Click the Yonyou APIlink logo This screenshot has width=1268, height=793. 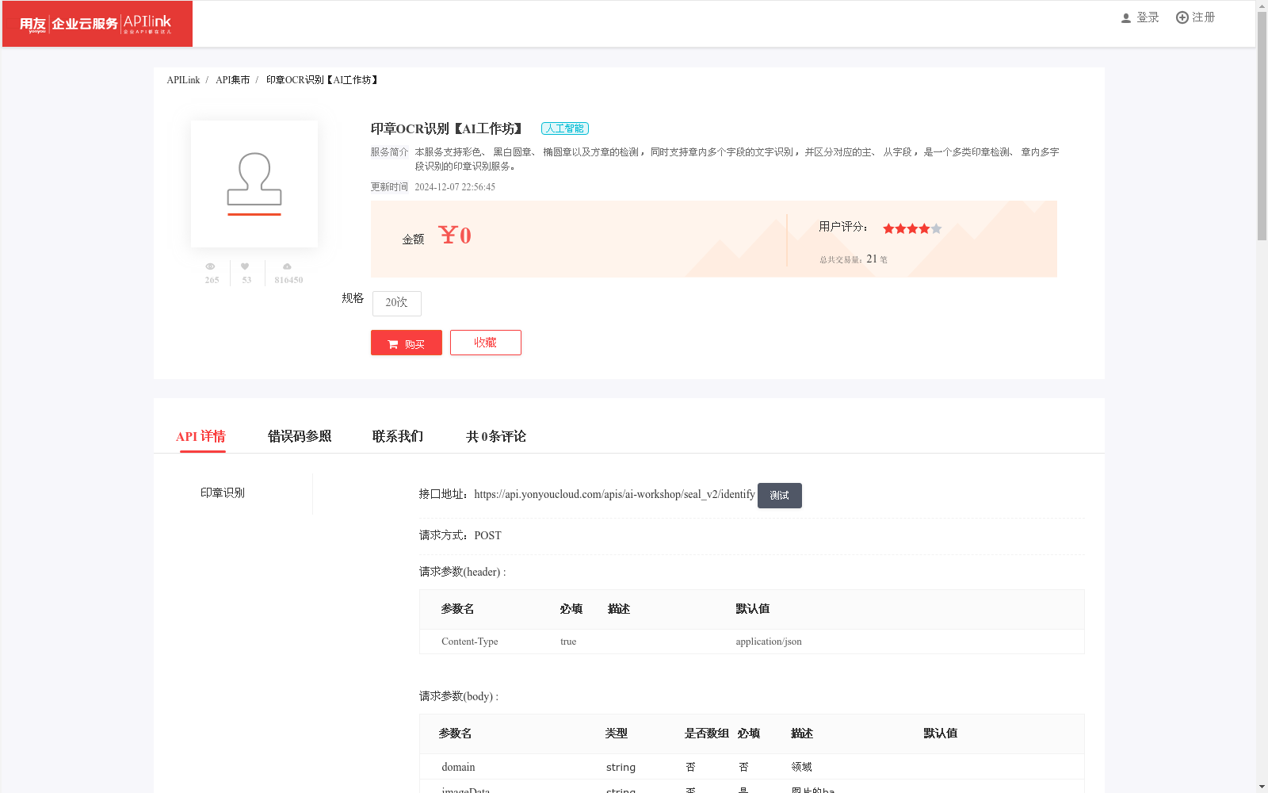point(97,24)
